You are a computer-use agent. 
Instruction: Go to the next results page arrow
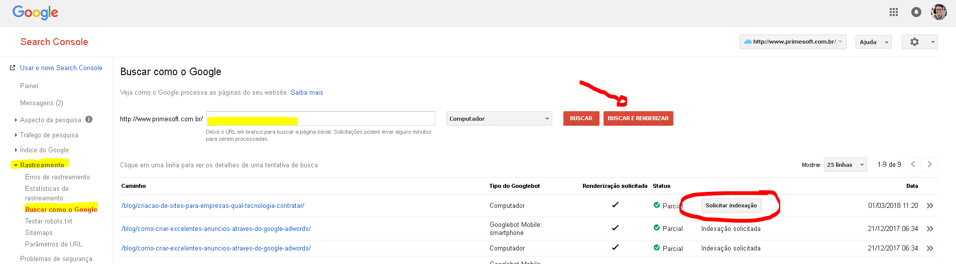coord(930,164)
